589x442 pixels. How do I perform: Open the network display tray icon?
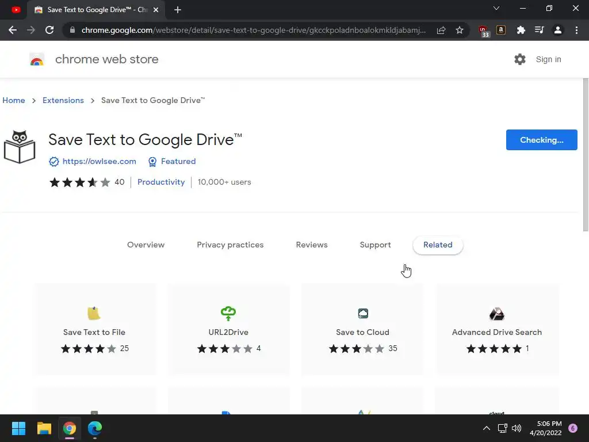(502, 428)
